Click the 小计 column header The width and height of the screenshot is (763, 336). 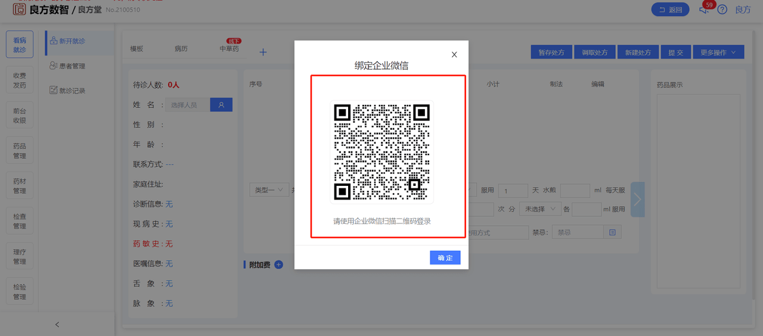pos(493,85)
